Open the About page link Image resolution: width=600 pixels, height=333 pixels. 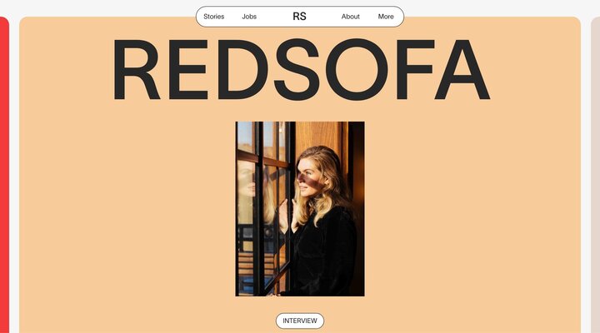(x=351, y=17)
